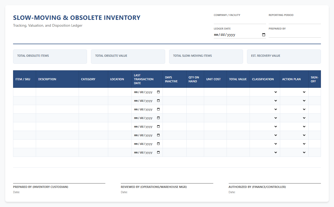Viewport: 334px width, 207px height.
Task: Click the Total Slow-Moving Items summary card
Action: click(x=206, y=56)
